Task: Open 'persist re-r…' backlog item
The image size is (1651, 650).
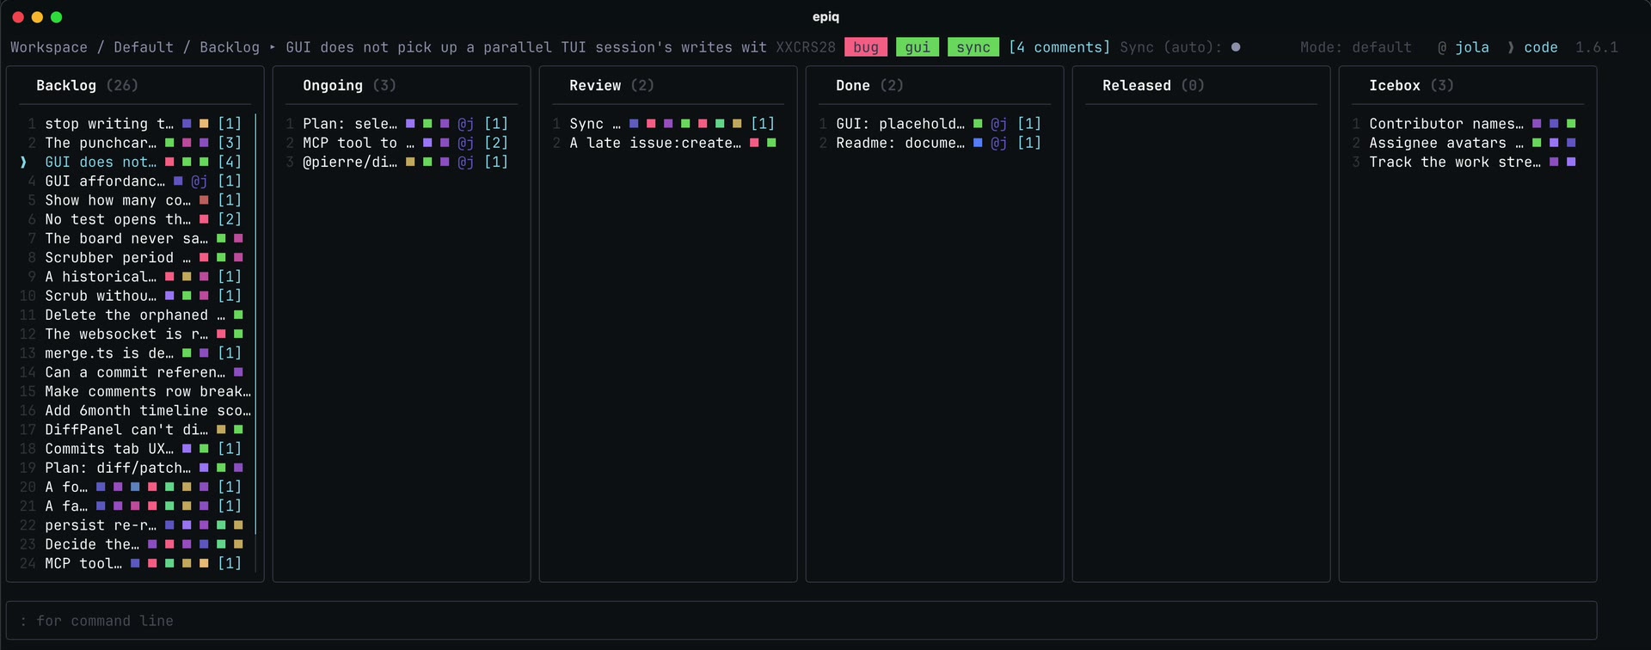Action: coord(135,524)
